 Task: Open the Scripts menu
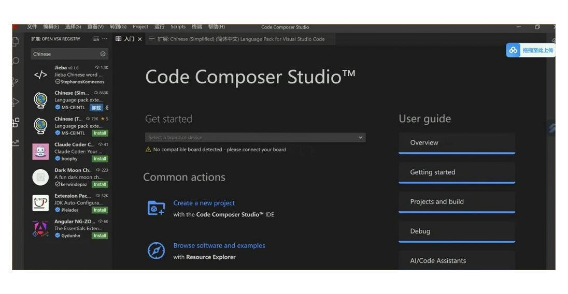178,27
